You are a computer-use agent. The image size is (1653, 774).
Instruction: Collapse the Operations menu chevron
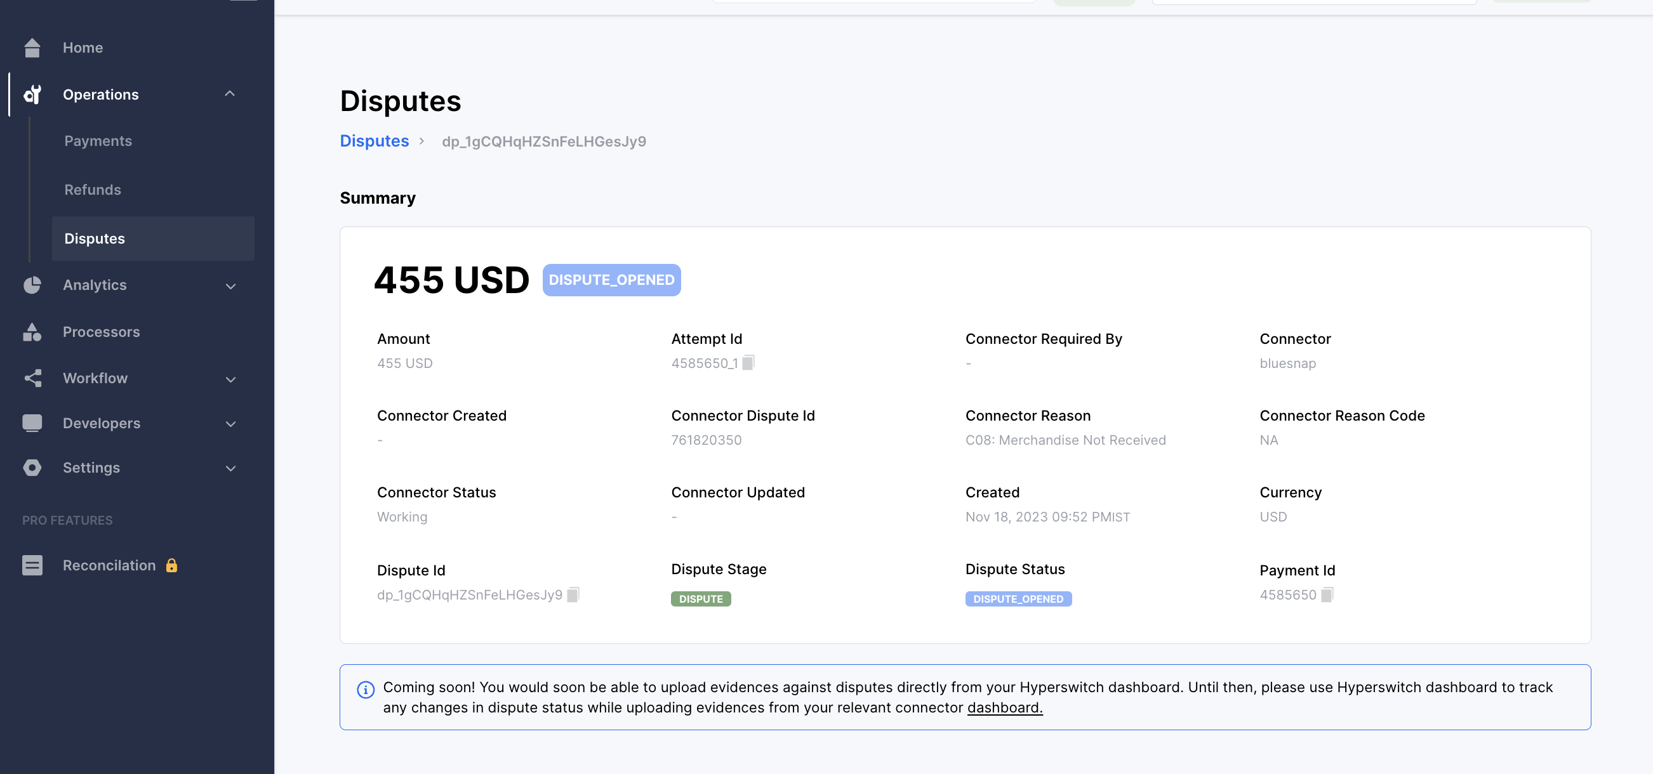pyautogui.click(x=230, y=95)
